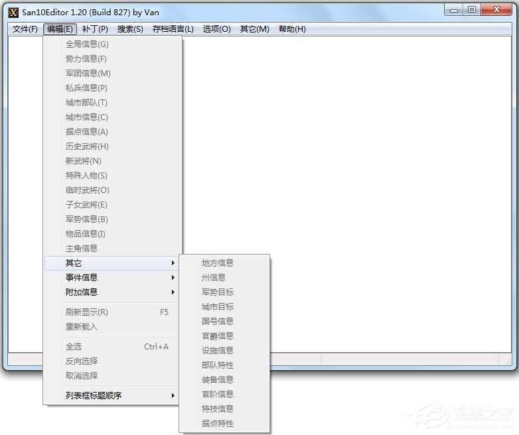Click the window resize grip in status bar
Viewport: 519px width, 435px height.
coord(507,361)
